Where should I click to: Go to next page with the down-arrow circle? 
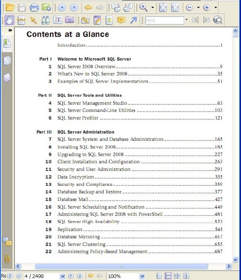pos(74,8)
